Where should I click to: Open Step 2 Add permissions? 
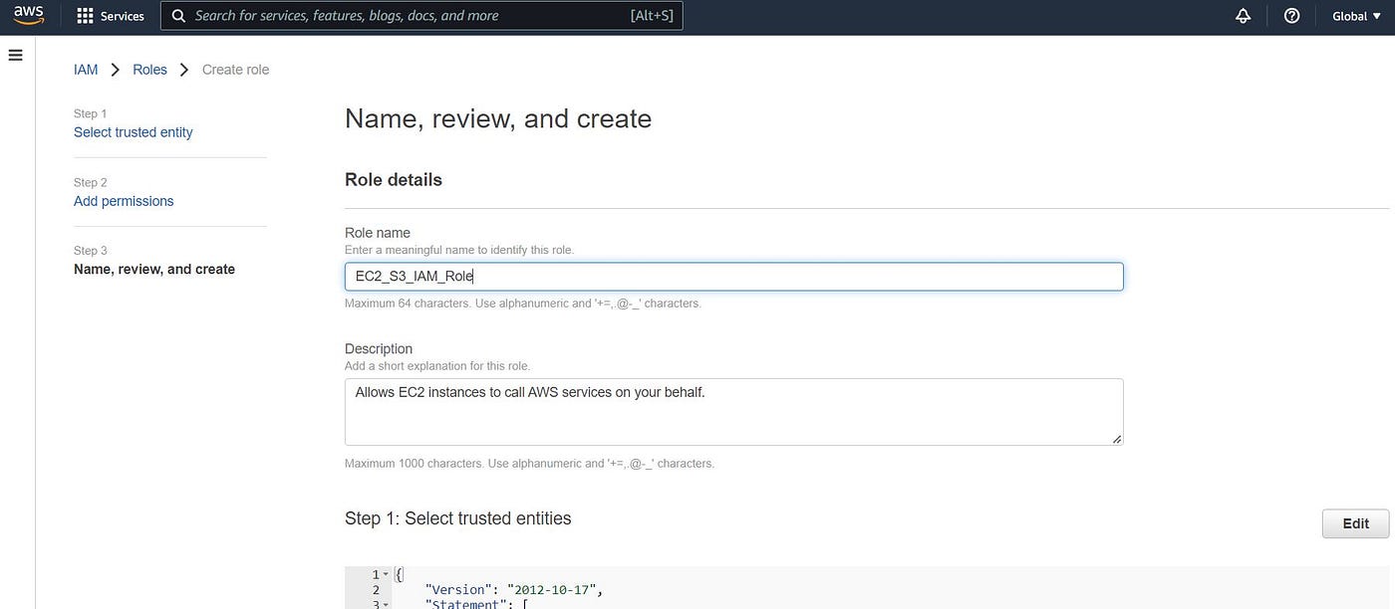click(x=124, y=201)
